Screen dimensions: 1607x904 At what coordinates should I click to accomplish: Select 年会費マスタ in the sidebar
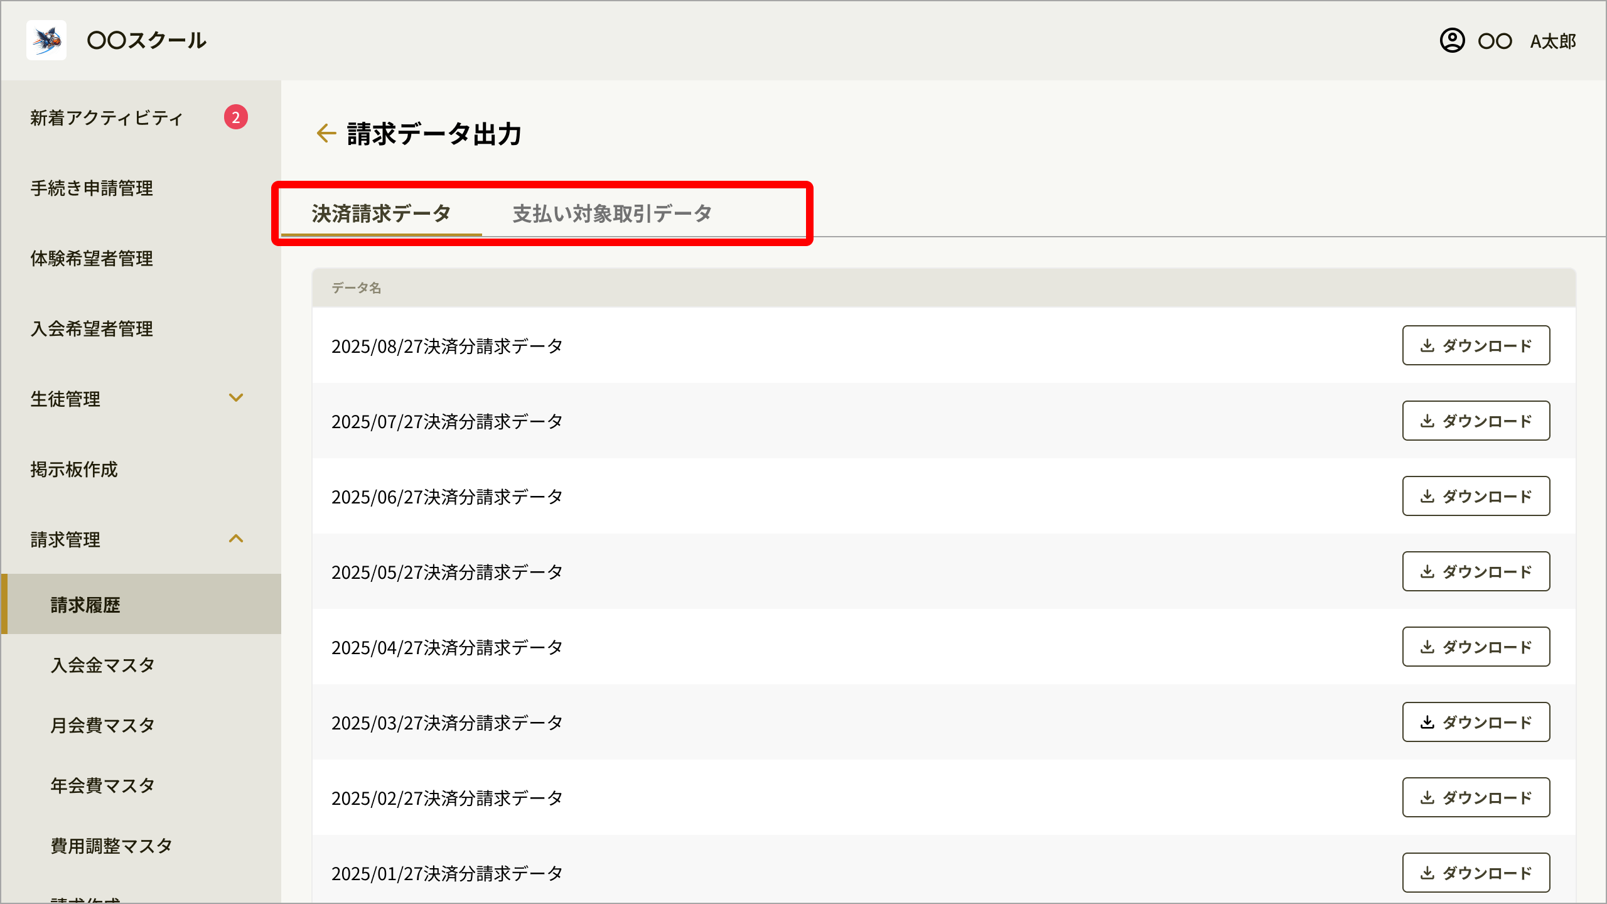(x=103, y=785)
